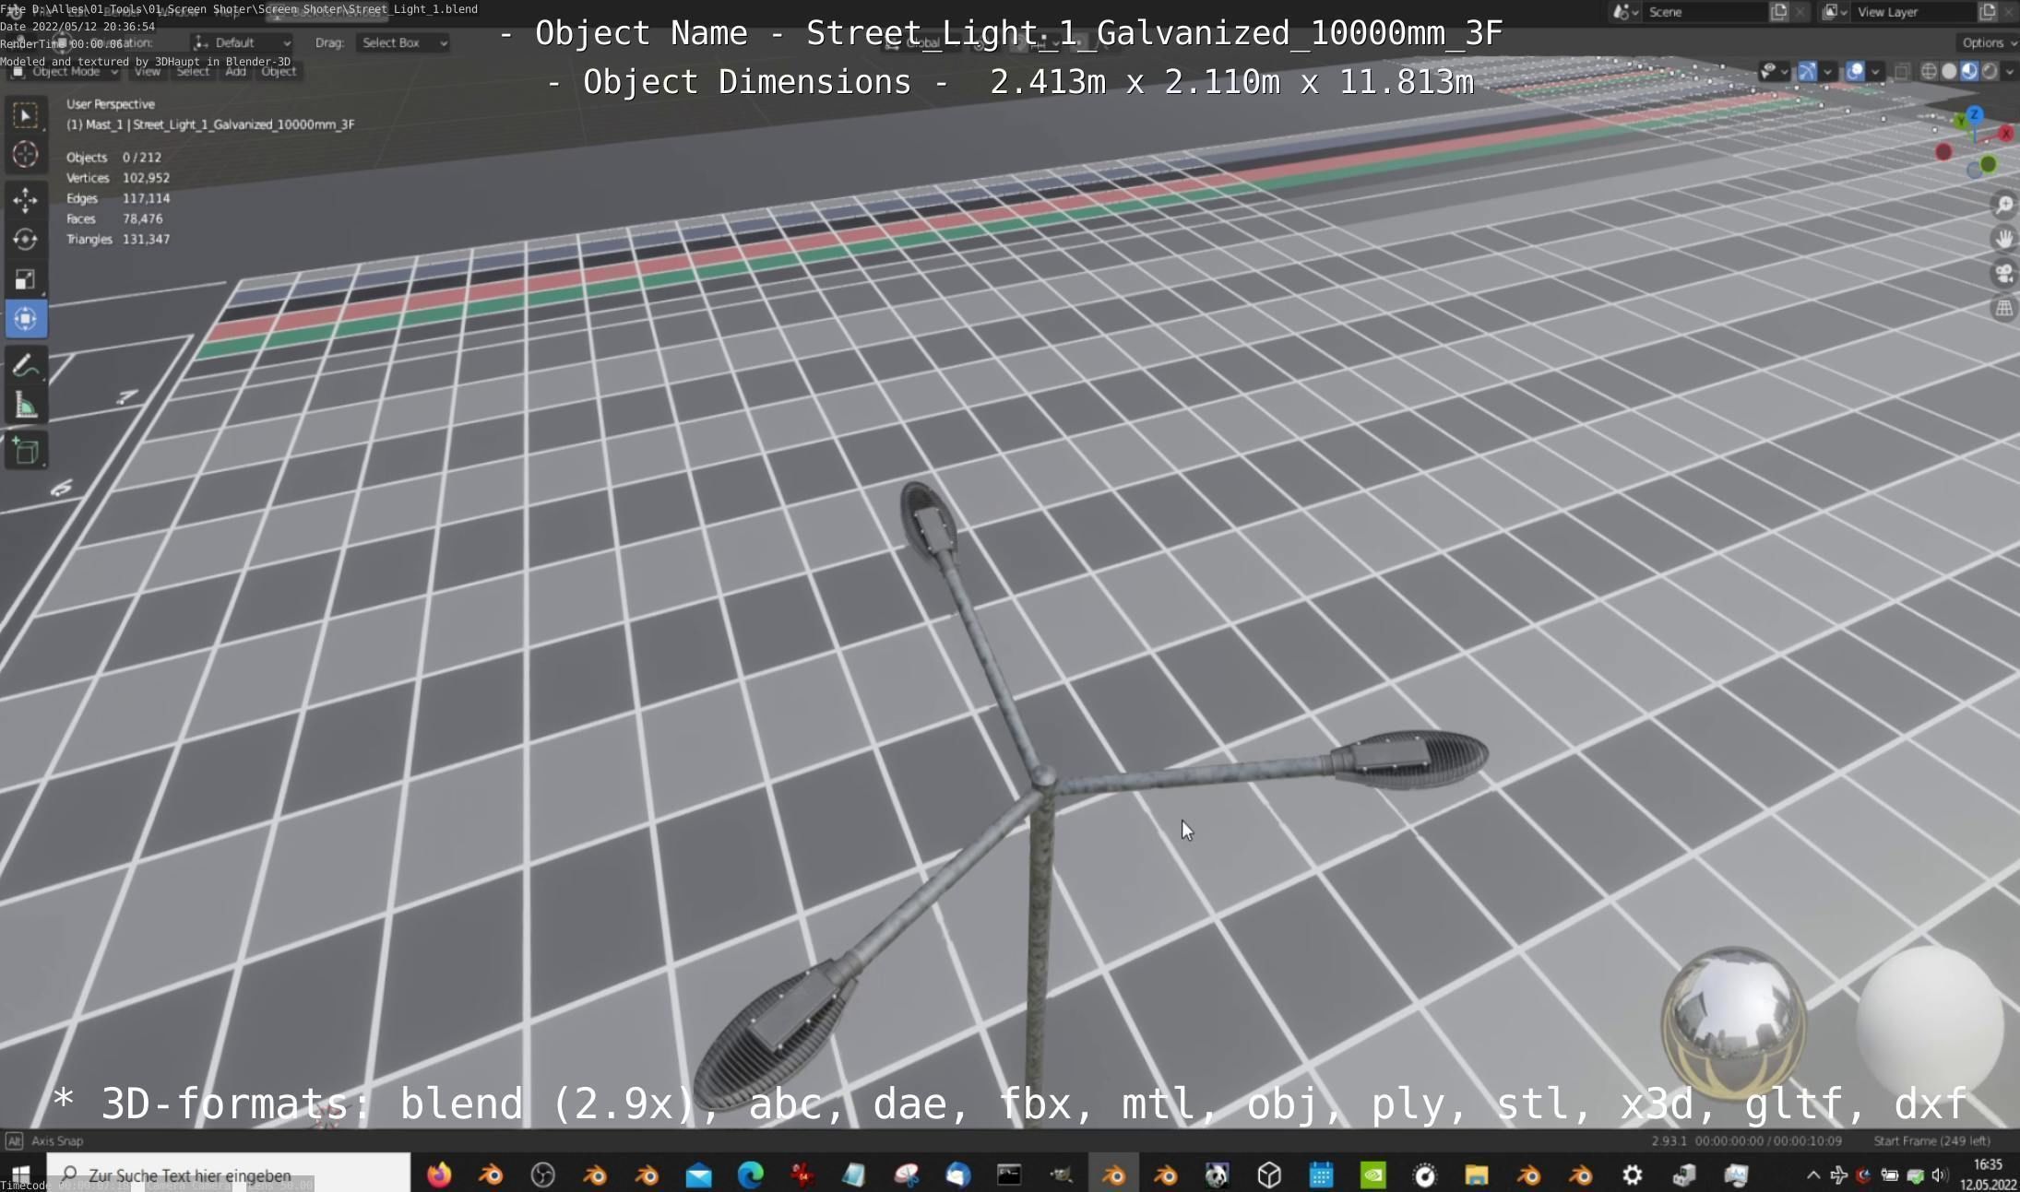Switch to solid shading
The image size is (2020, 1192).
(x=1949, y=71)
